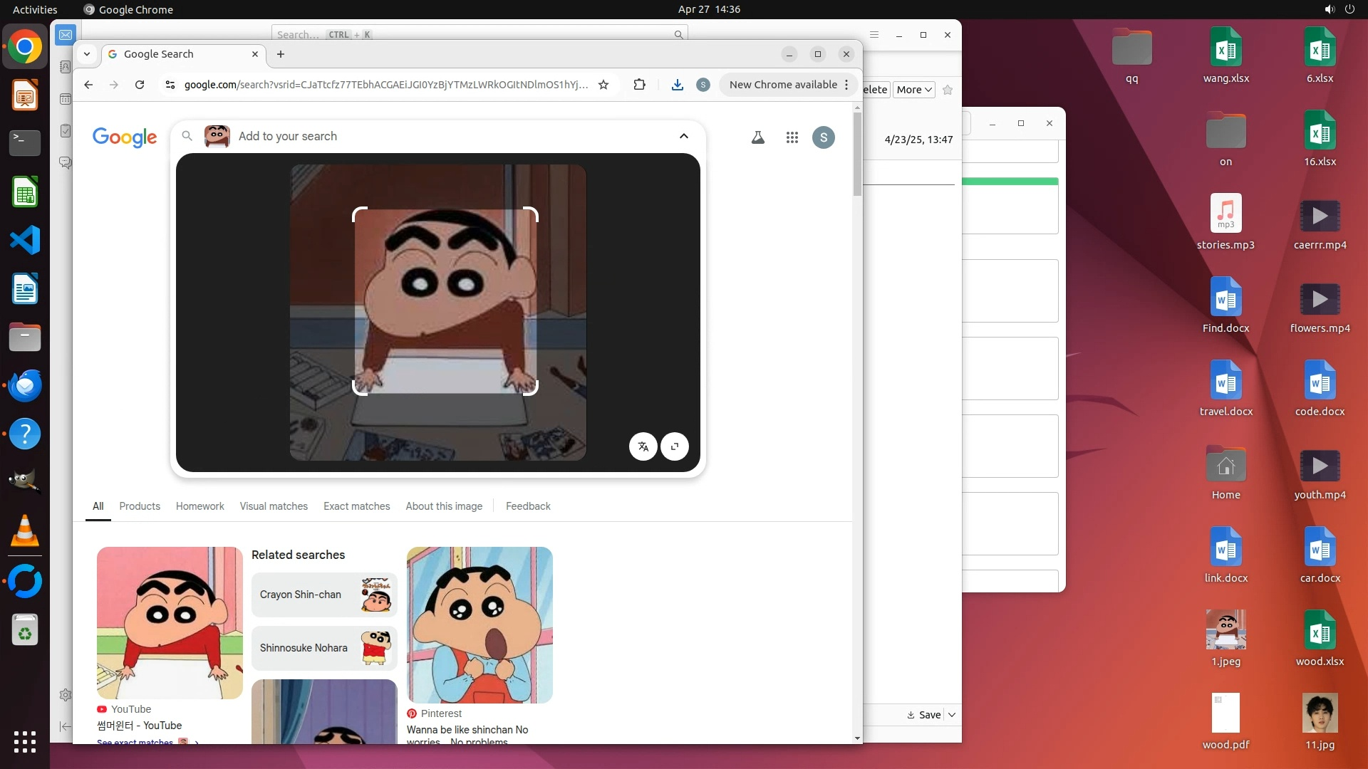Click the Add to your search field
Viewport: 1368px width, 769px height.
pos(427,136)
